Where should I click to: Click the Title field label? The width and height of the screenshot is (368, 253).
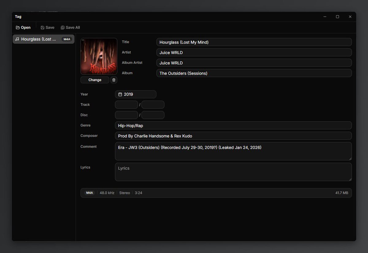(125, 42)
